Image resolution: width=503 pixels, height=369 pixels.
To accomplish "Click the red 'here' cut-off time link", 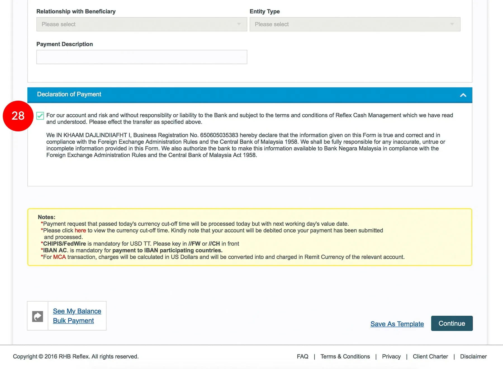I will click(80, 230).
